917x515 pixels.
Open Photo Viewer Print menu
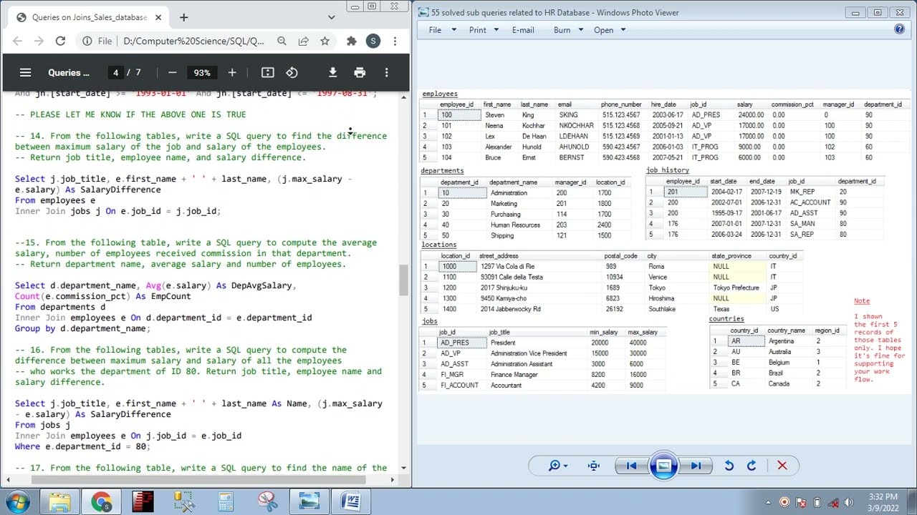[x=478, y=30]
